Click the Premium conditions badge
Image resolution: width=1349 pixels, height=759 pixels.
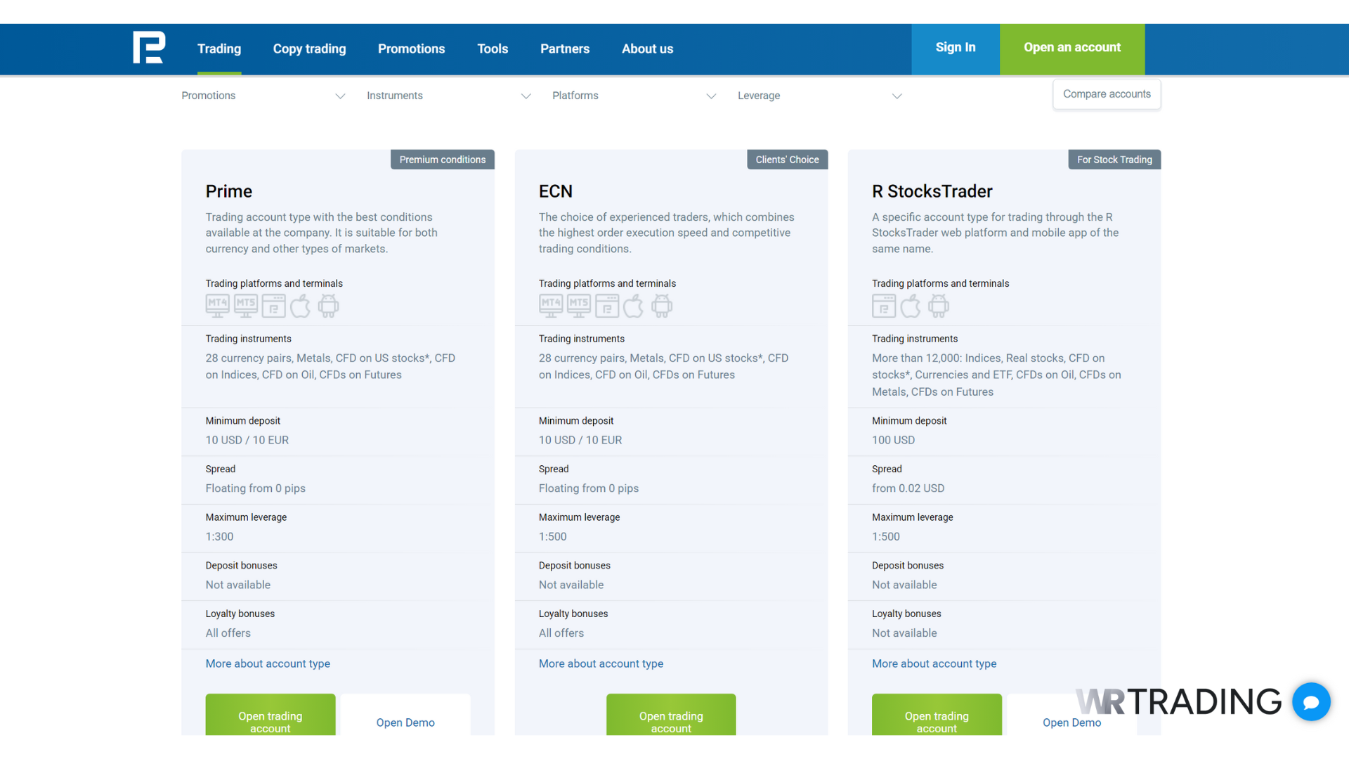pos(443,160)
